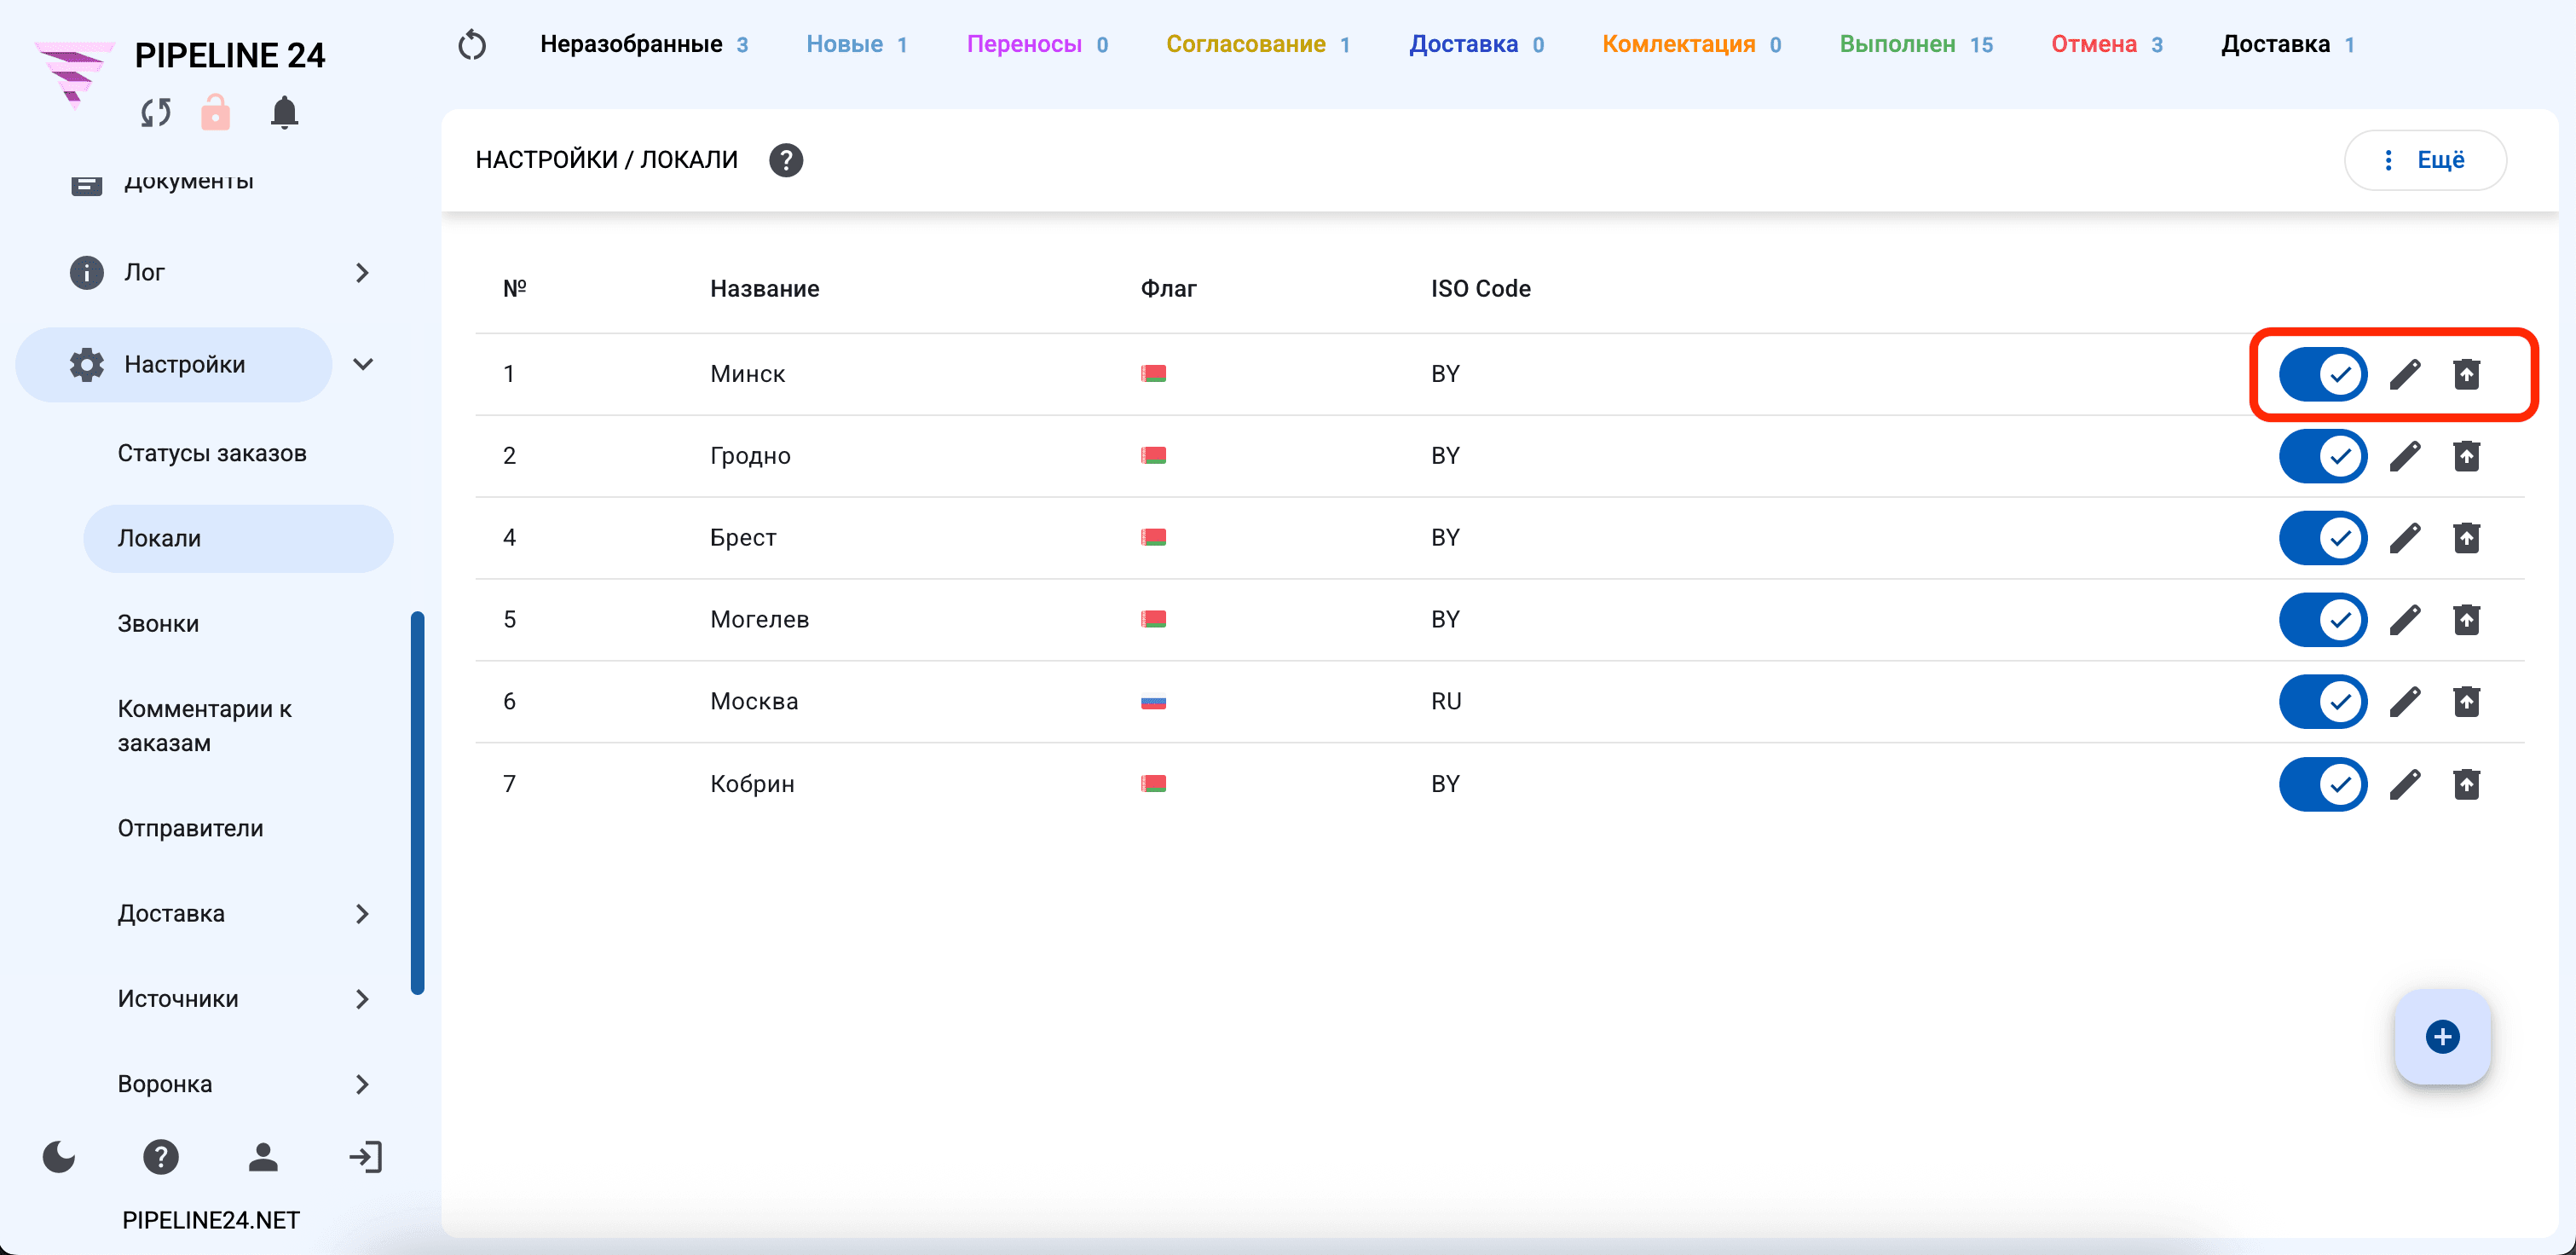Delete the Гродно locale with the trash icon

point(2466,456)
